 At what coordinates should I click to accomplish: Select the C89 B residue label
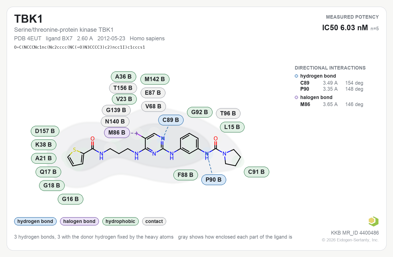171,120
